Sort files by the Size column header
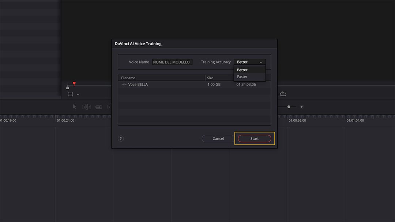The width and height of the screenshot is (395, 222). click(219, 78)
